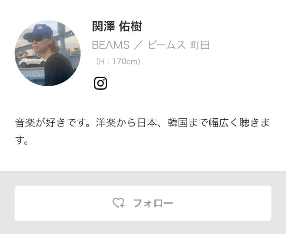Open the circular profile avatar photo
Image resolution: width=286 pixels, height=234 pixels.
(x=48, y=53)
